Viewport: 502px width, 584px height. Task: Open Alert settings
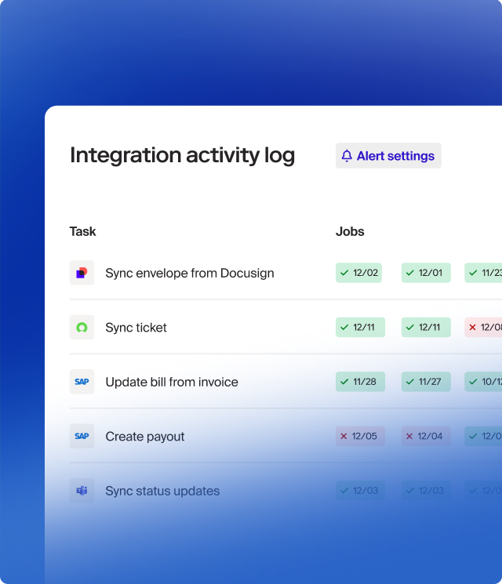(388, 156)
